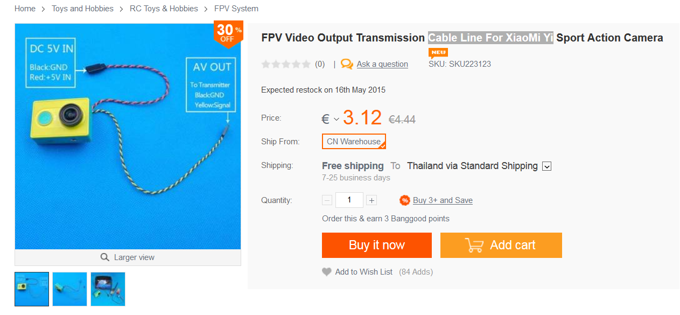
Task: Click the quantity input field
Action: click(x=349, y=200)
